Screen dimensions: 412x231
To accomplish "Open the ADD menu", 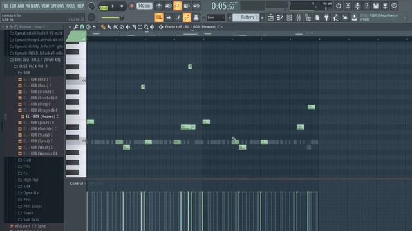I will click(21, 6).
